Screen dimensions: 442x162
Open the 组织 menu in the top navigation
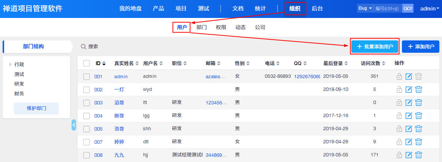coord(295,8)
